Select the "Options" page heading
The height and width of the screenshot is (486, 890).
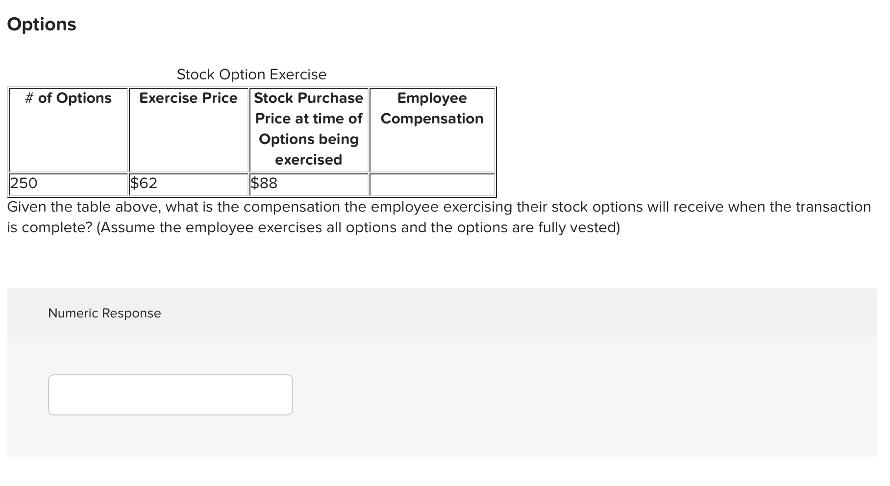pos(42,24)
